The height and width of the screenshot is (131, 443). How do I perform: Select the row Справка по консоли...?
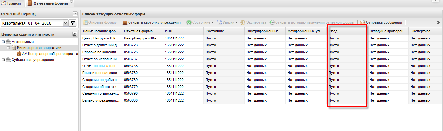coord(262,52)
